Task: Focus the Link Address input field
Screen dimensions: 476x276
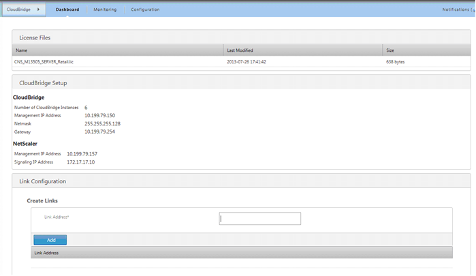Action: click(x=260, y=219)
